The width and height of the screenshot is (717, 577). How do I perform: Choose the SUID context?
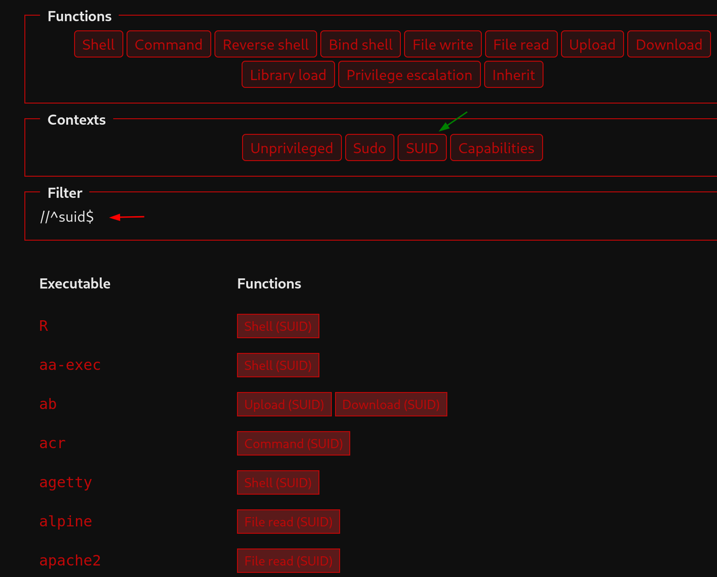pyautogui.click(x=422, y=148)
